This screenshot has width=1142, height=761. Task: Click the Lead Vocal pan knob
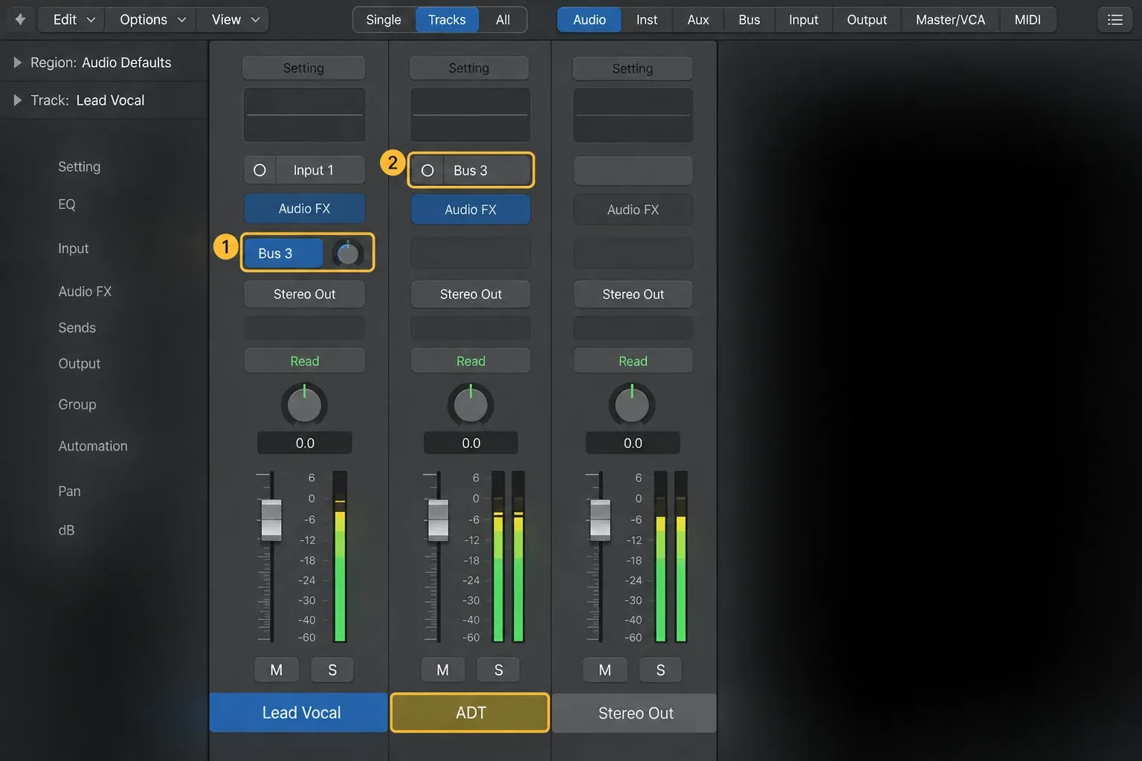coord(304,405)
